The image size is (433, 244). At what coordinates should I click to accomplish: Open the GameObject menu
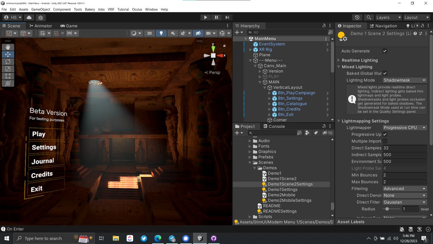click(41, 9)
